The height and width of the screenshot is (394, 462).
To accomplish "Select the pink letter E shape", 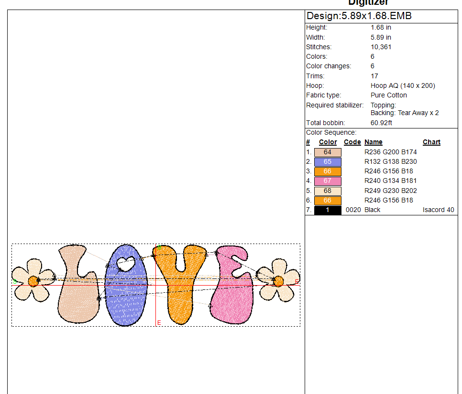I will coord(232,296).
